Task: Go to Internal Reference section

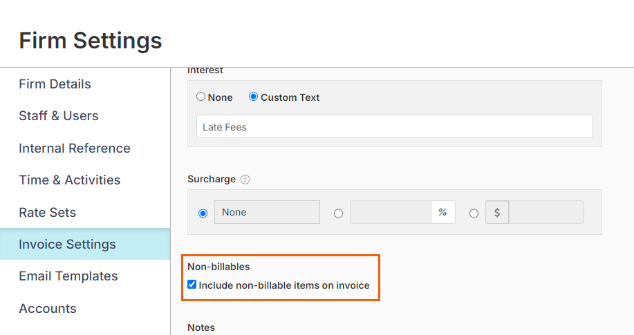Action: pos(75,149)
